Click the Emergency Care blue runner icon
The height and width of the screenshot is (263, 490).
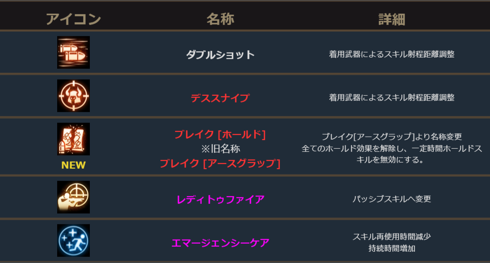(73, 241)
